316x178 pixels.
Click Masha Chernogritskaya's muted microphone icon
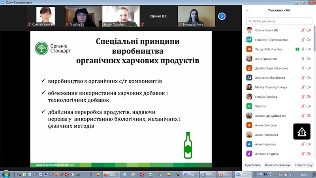point(303,87)
